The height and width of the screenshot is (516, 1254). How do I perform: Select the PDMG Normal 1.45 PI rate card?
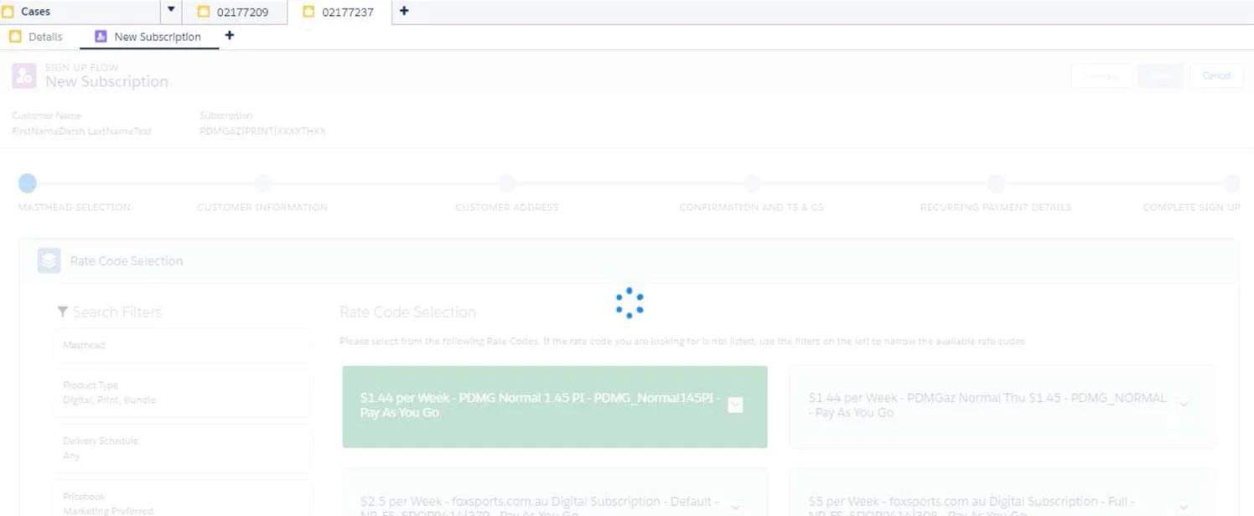(555, 406)
